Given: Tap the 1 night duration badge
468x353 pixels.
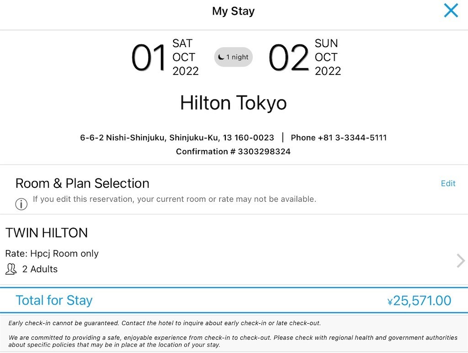Looking at the screenshot, I should tap(234, 57).
